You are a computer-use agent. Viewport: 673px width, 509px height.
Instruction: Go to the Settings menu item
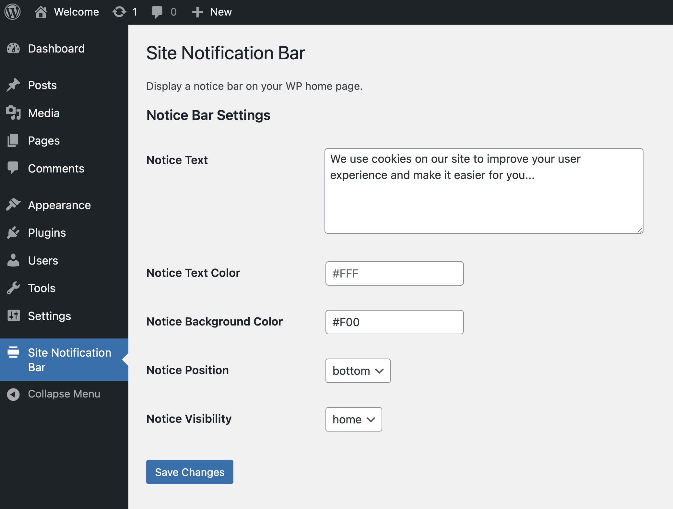point(49,316)
